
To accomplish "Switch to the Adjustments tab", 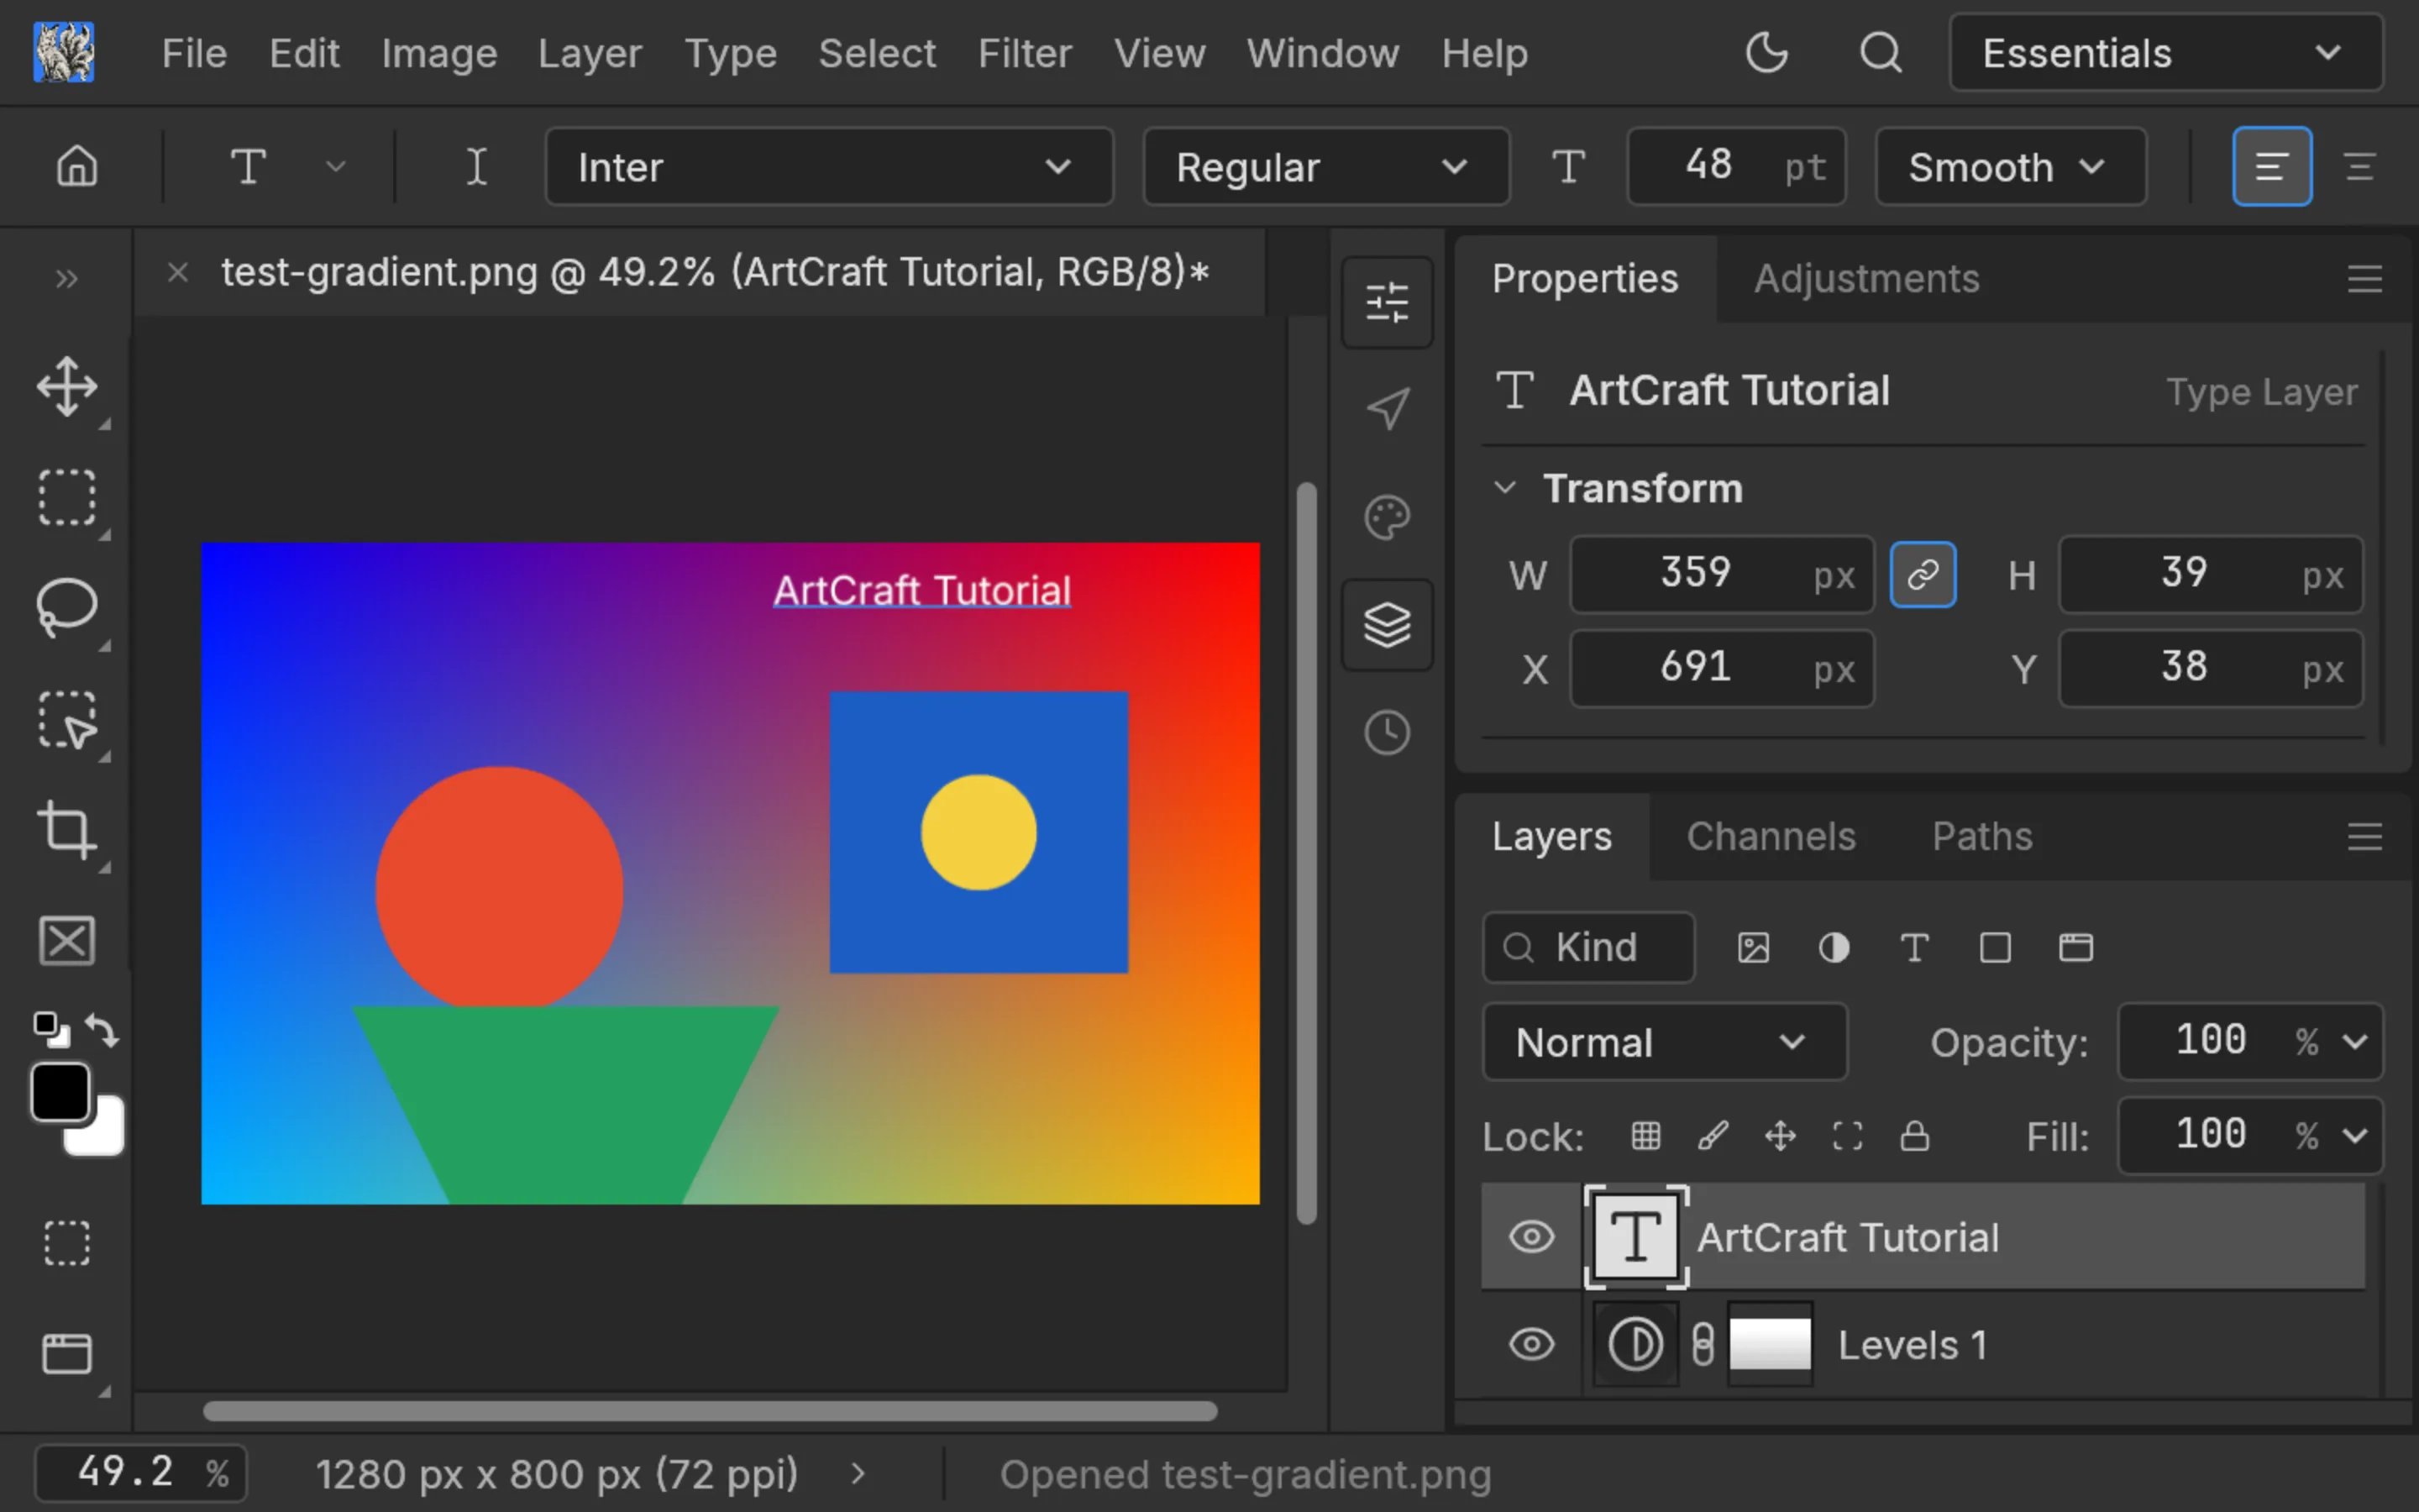I will click(x=1866, y=279).
